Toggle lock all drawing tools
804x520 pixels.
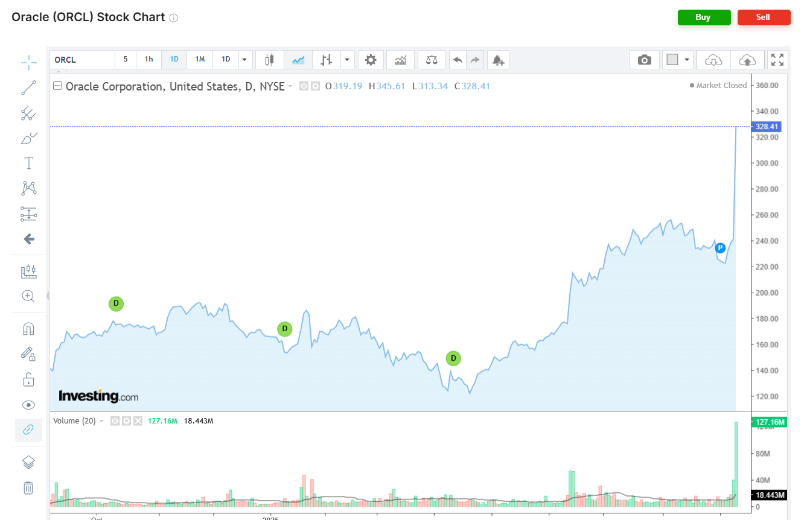28,379
